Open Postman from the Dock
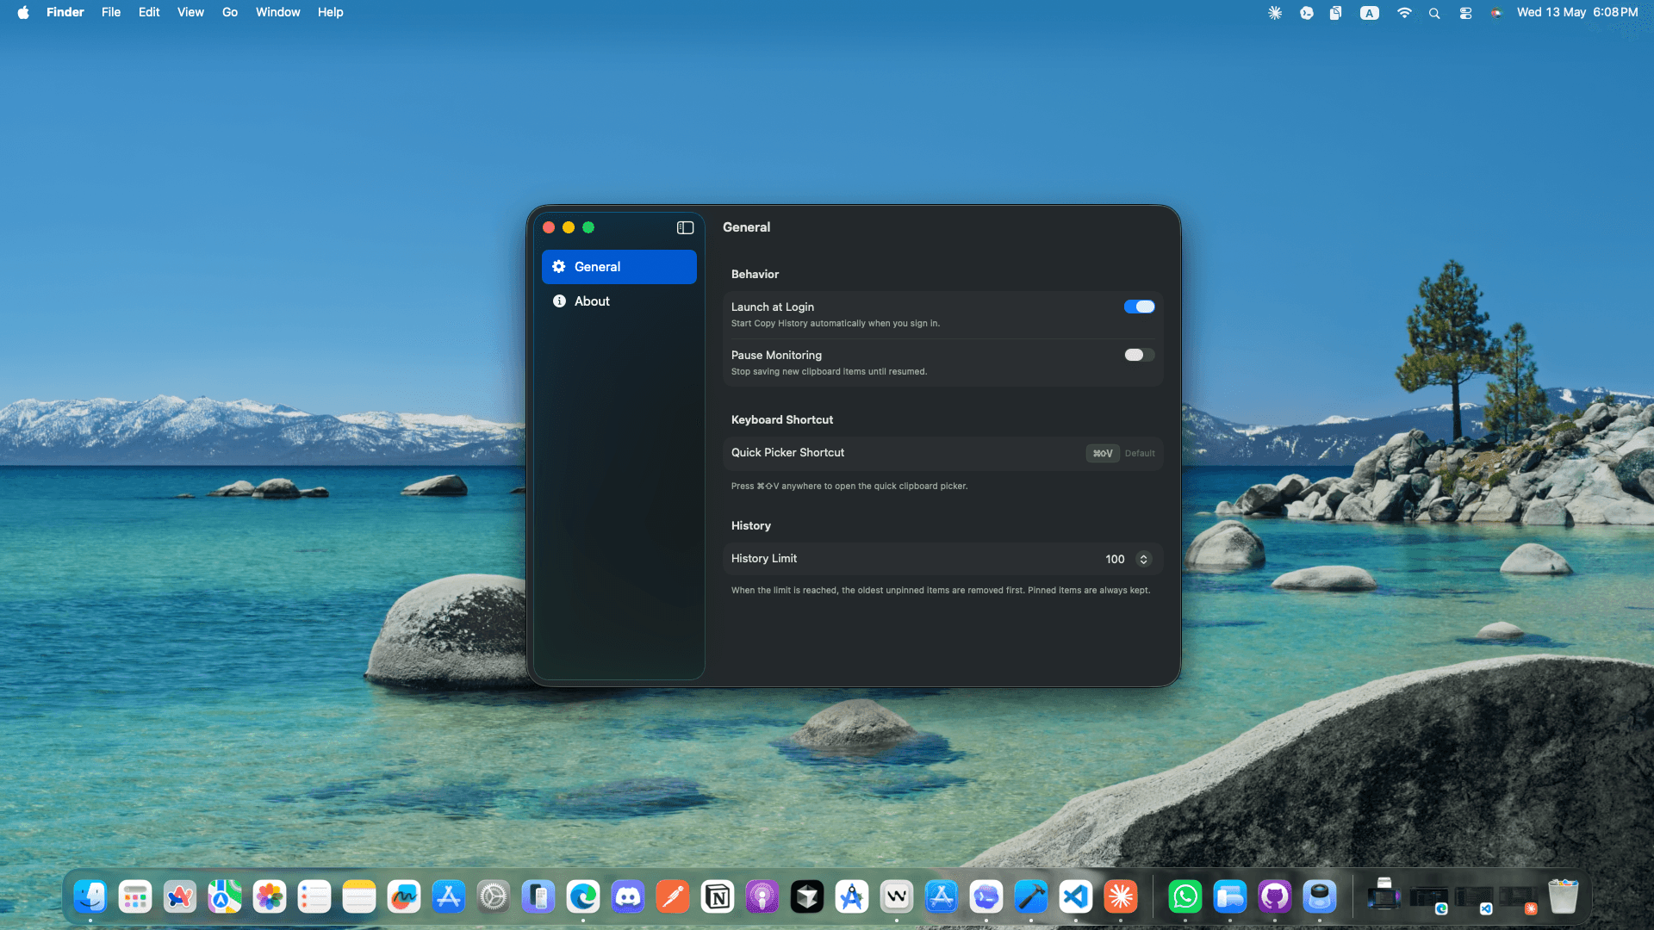 tap(673, 897)
